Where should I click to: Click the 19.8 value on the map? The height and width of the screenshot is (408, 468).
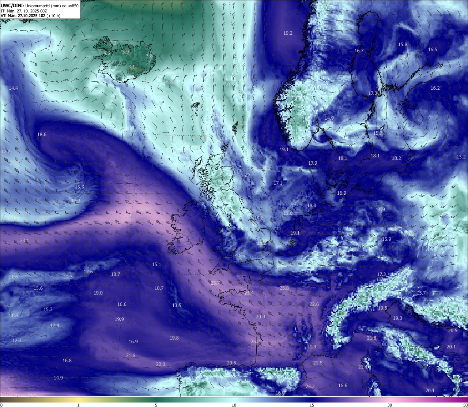[174, 338]
